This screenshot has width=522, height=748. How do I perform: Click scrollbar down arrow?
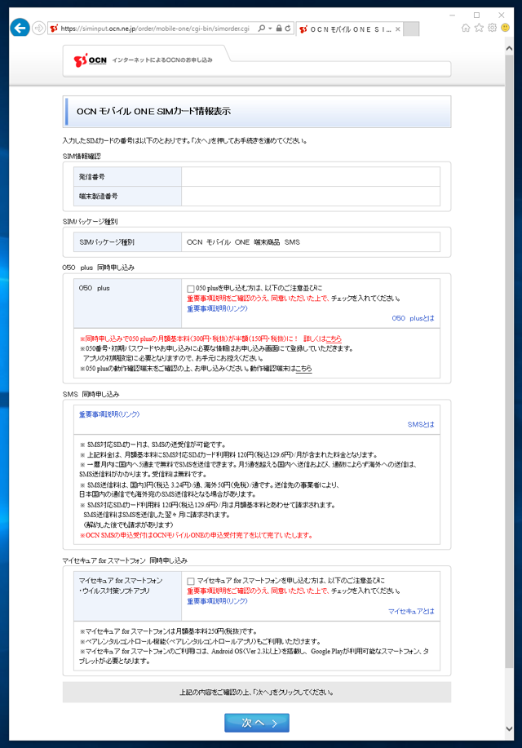[509, 728]
